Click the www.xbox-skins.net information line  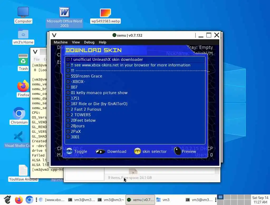tap(135, 65)
